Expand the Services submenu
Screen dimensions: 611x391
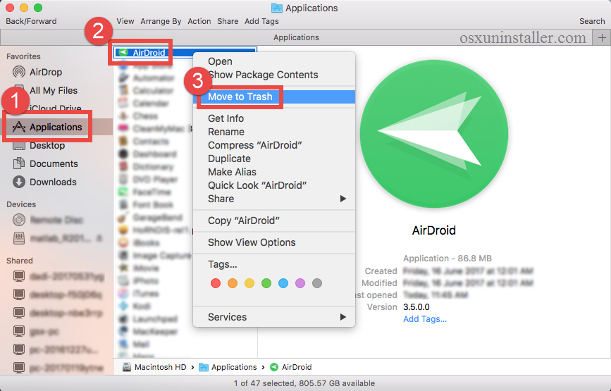pyautogui.click(x=274, y=317)
